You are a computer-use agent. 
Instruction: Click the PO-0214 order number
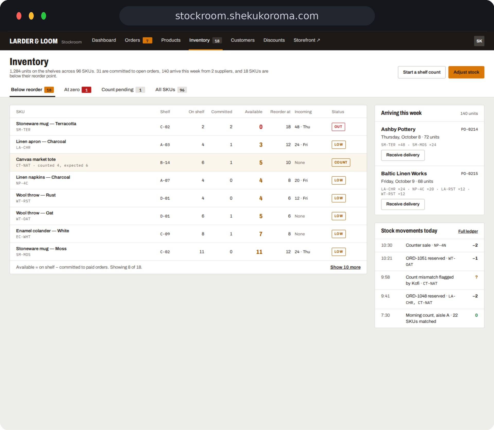469,129
